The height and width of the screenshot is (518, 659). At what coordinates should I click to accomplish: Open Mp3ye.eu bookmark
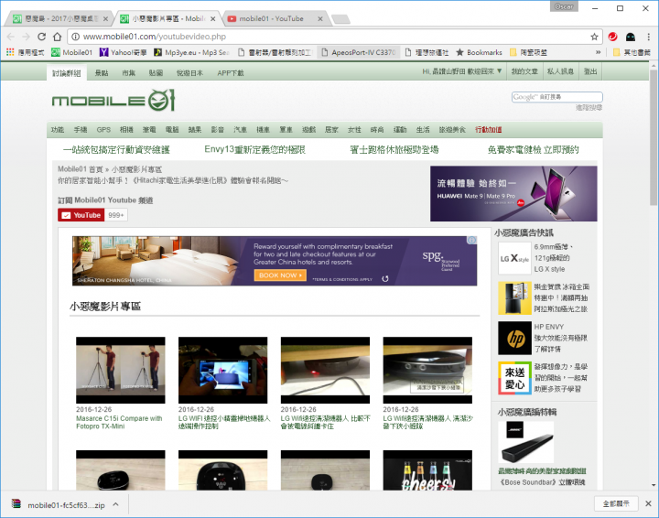point(191,52)
